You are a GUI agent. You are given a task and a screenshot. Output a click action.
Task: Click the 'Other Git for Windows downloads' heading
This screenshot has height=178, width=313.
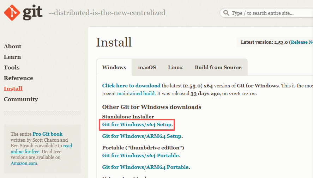pyautogui.click(x=152, y=107)
